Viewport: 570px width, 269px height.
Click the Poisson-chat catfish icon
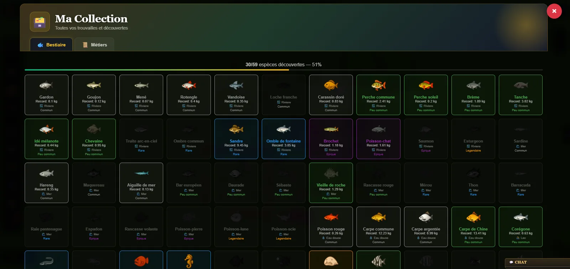(378, 129)
